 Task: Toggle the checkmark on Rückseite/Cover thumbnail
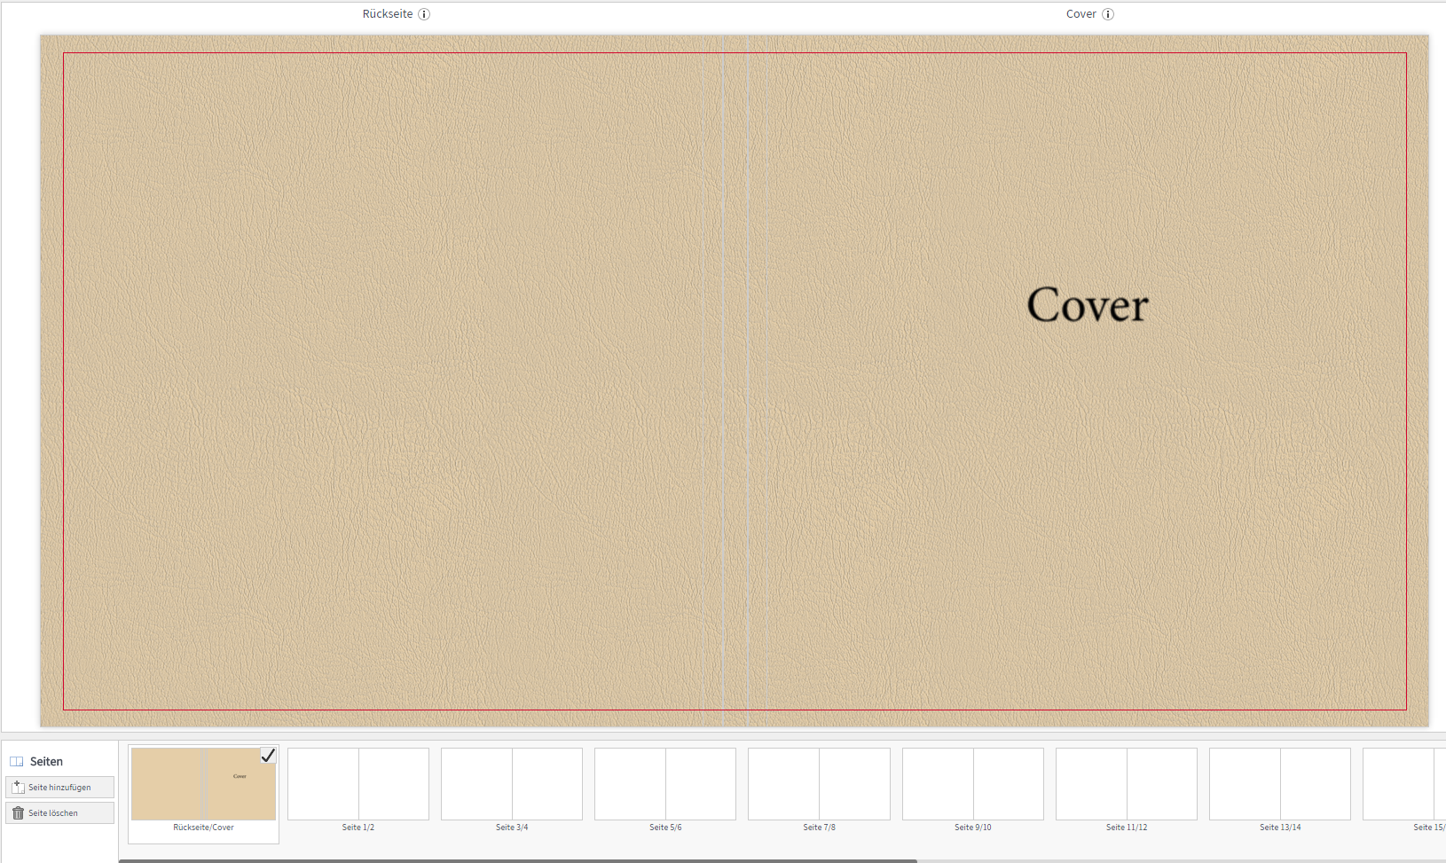pos(268,756)
